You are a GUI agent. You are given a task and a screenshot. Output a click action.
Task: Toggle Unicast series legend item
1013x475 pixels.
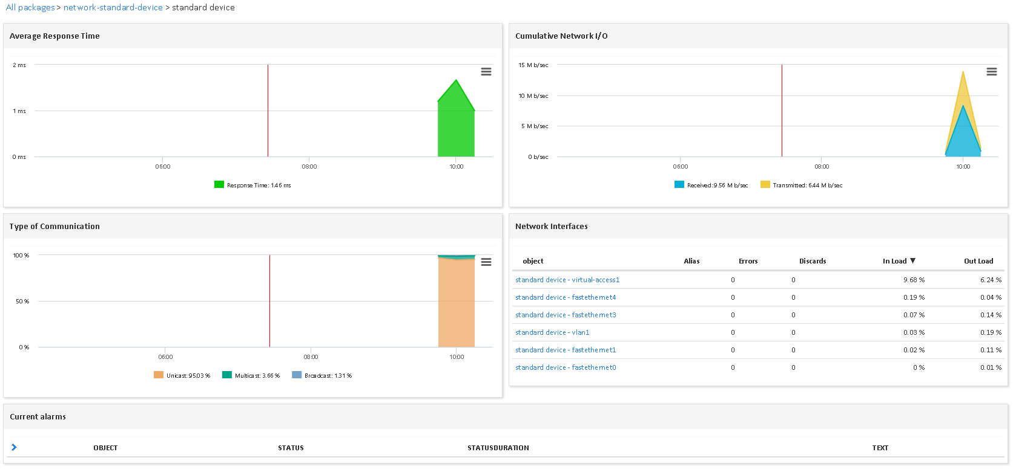(x=182, y=375)
